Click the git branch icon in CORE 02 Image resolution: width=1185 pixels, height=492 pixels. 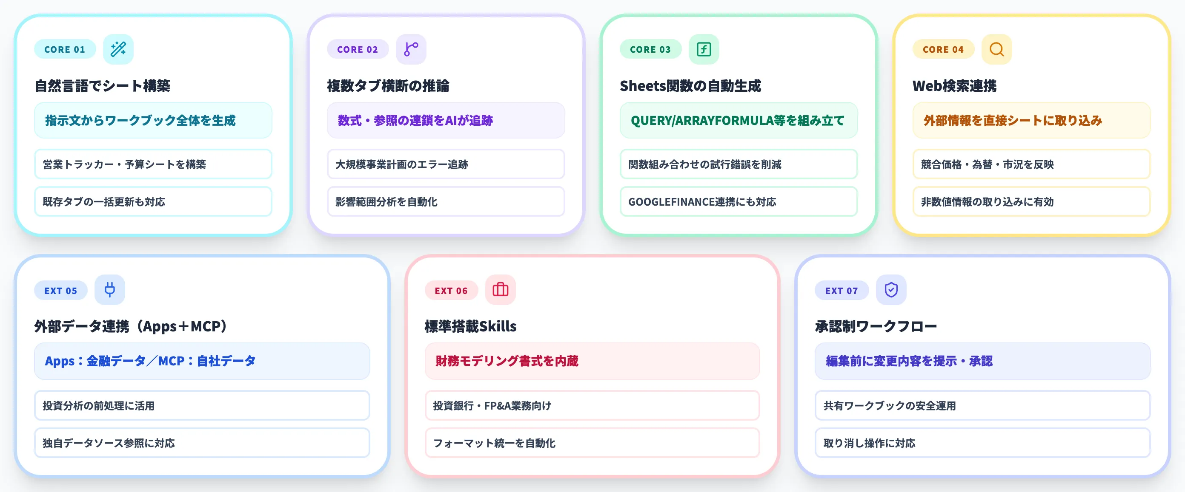[x=411, y=49]
